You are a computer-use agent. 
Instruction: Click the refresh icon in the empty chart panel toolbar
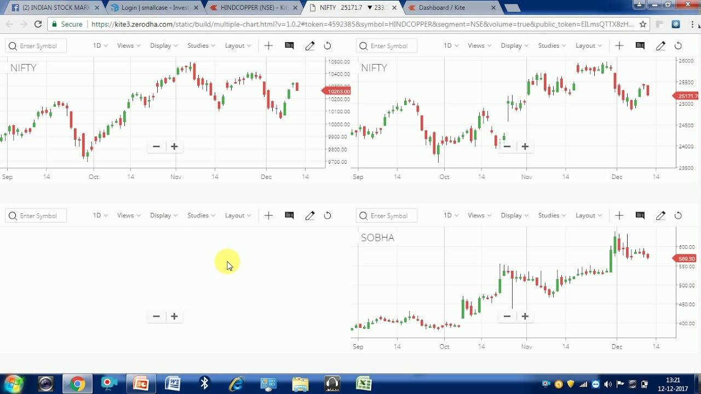327,216
